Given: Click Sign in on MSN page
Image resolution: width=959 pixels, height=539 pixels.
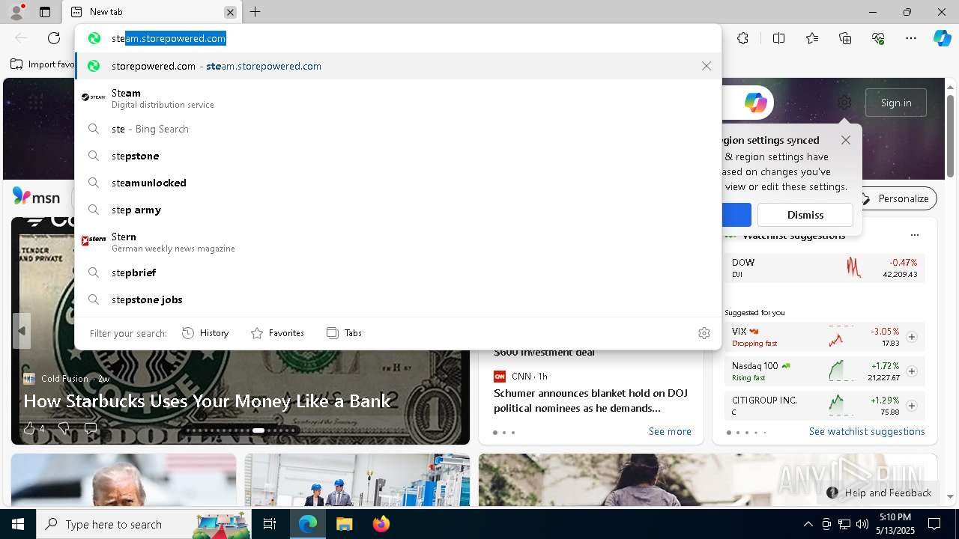Looking at the screenshot, I should 896,103.
